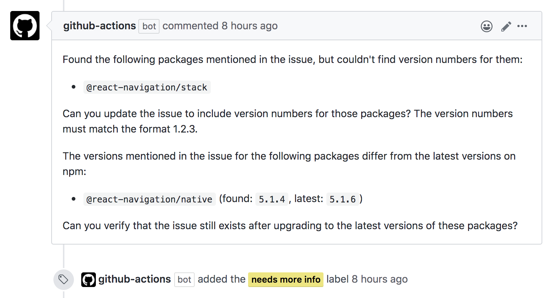This screenshot has width=554, height=298.
Task: Open the github-actions link in the label event
Action: coord(134,279)
